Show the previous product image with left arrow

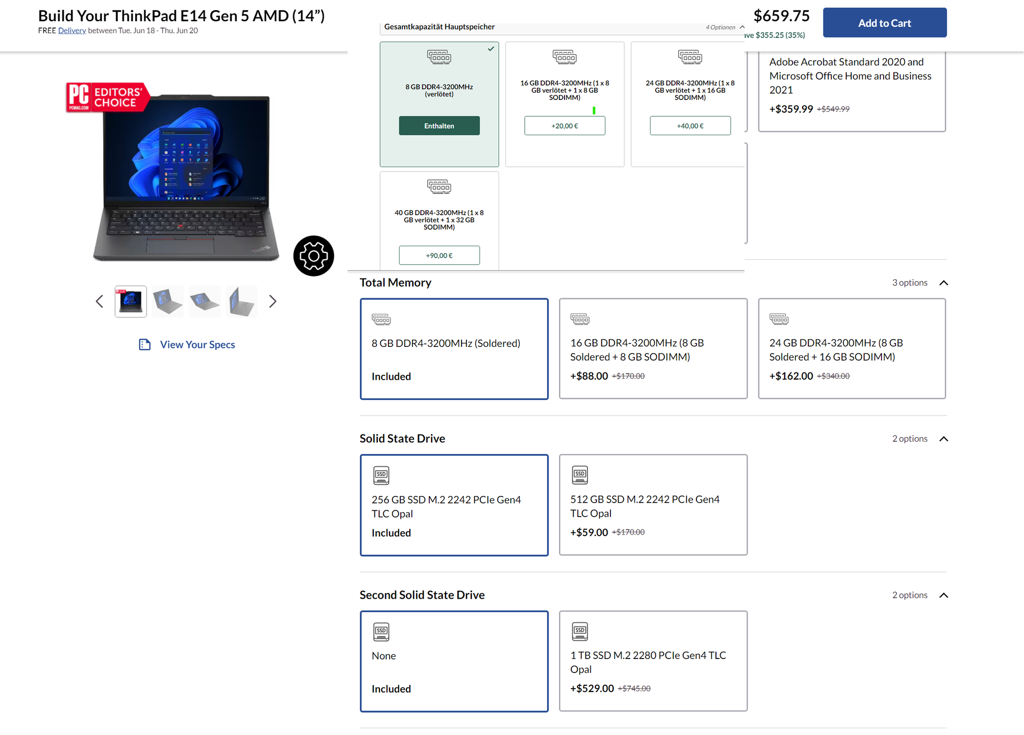point(99,302)
